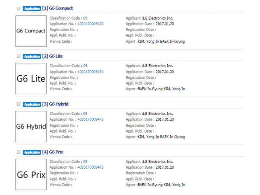Check the G6 Compact result checkbox
The height and width of the screenshot is (195, 260).
(18, 8)
